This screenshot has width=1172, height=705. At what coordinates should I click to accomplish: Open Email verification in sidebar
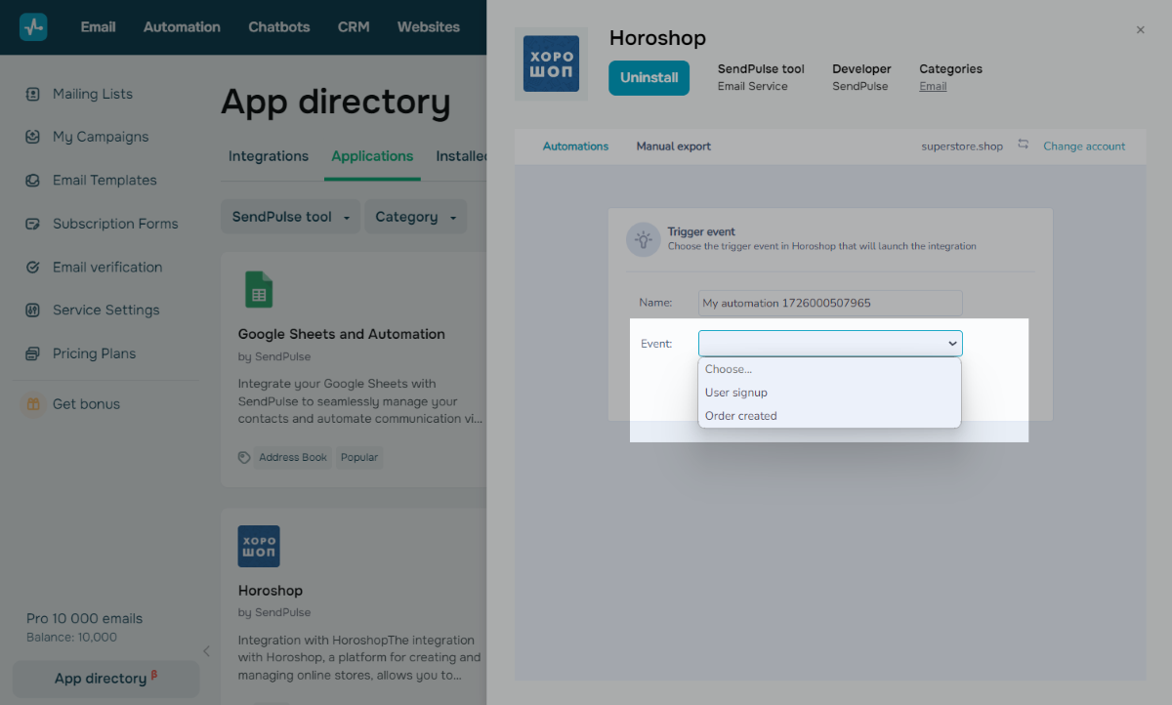click(x=105, y=268)
